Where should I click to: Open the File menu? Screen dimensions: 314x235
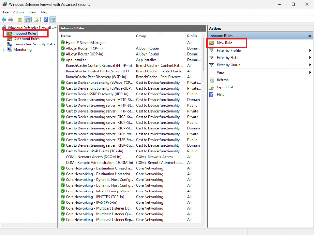6,12
